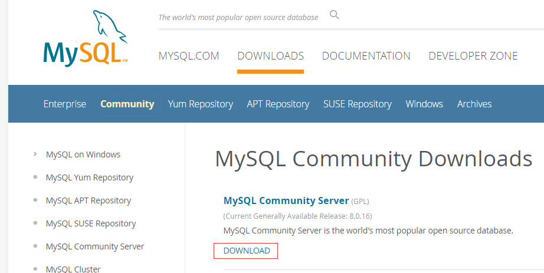Image resolution: width=544 pixels, height=273 pixels.
Task: Switch to the Yum Repository tab
Action: tap(201, 104)
